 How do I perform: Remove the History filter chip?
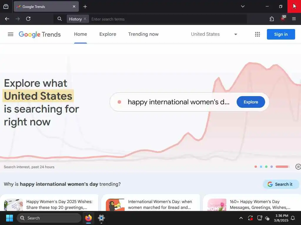pyautogui.click(x=85, y=19)
